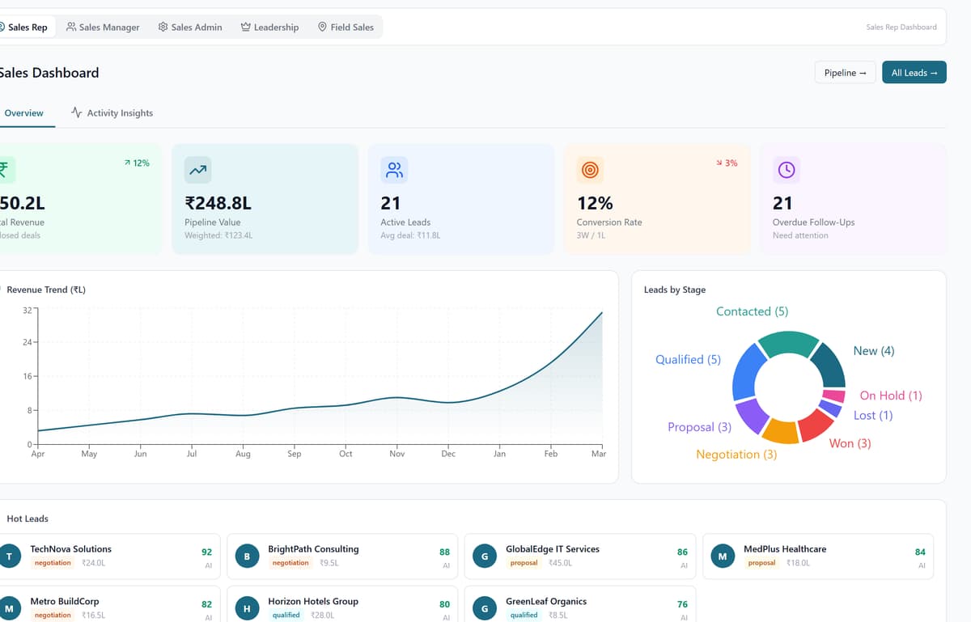The image size is (971, 622).
Task: Switch to the Leadership role tab
Action: click(x=269, y=27)
